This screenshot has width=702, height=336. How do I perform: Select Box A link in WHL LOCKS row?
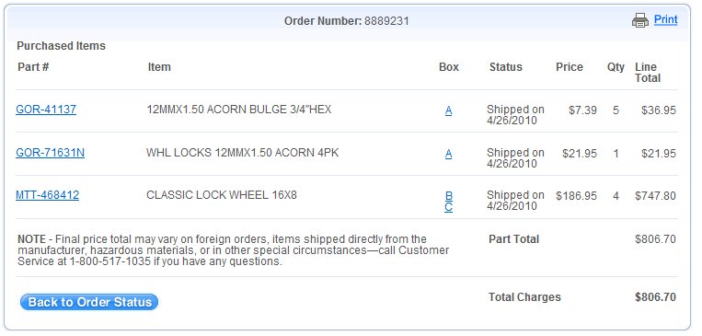coord(449,154)
